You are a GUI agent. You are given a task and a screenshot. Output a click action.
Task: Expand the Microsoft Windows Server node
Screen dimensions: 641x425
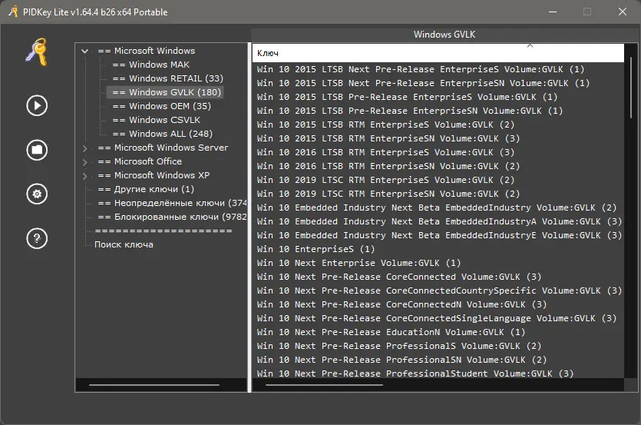click(x=85, y=148)
